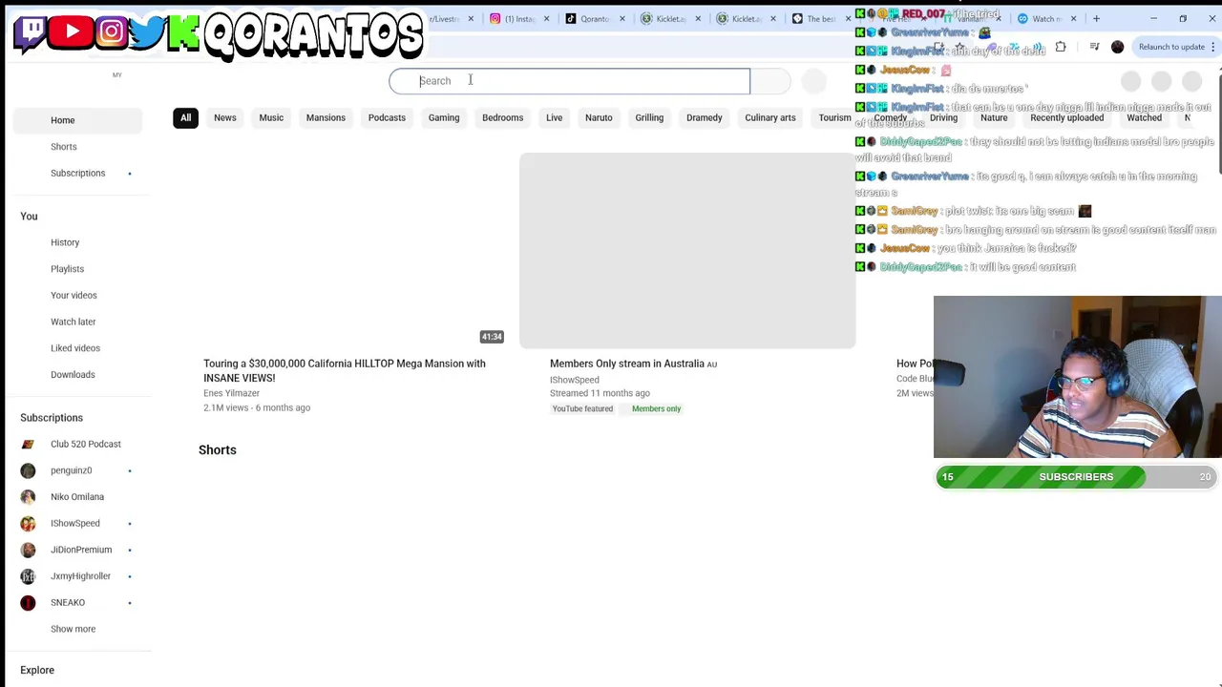Open Your videos in sidebar
1222x687 pixels.
coord(78,295)
